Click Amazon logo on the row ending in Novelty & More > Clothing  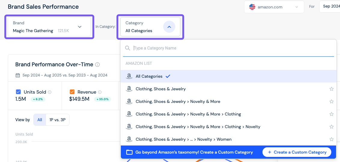coord(129,114)
